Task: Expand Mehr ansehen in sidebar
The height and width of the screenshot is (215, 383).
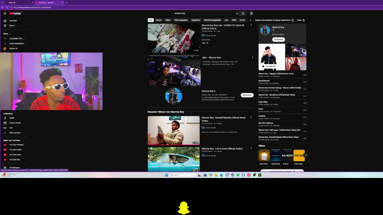Action: coord(15,133)
